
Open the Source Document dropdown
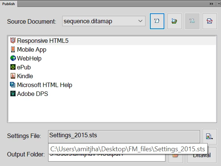pos(104,21)
